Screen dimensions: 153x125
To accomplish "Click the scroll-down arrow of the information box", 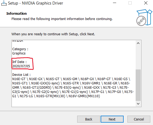I will pyautogui.click(x=138, y=104).
